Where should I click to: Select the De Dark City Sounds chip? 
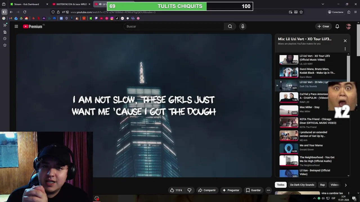302,185
